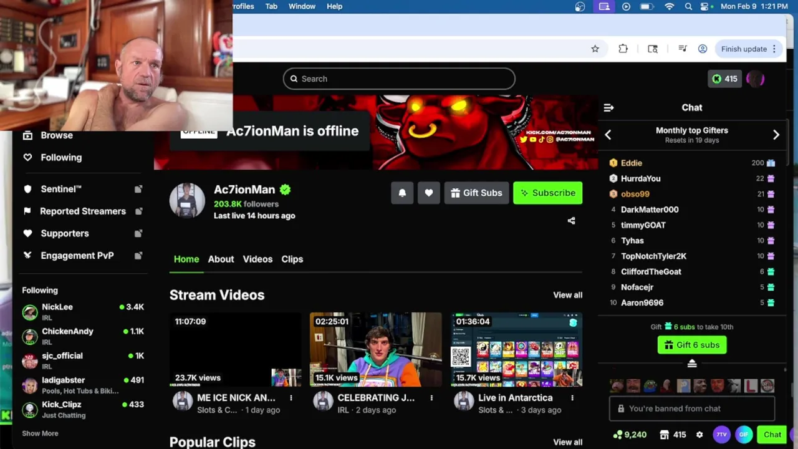Click the banned chat input field
The height and width of the screenshot is (449, 798).
(x=692, y=408)
